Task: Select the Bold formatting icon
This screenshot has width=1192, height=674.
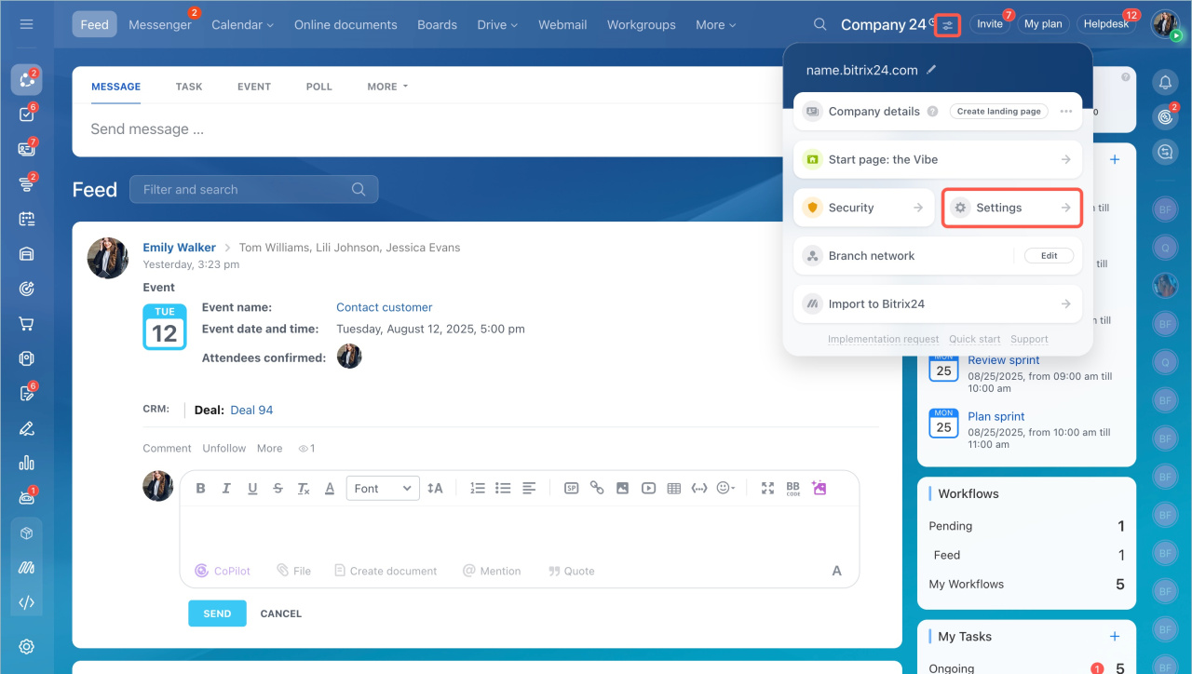Action: click(200, 487)
